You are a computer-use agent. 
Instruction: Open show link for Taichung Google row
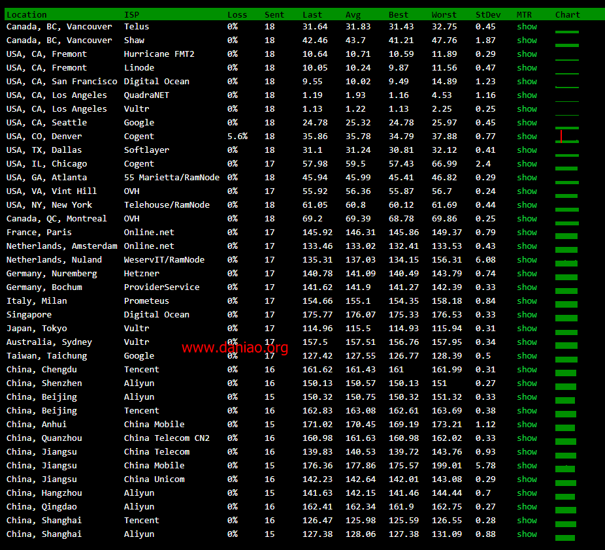(527, 356)
